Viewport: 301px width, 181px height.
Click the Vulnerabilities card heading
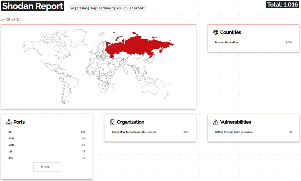pyautogui.click(x=235, y=122)
